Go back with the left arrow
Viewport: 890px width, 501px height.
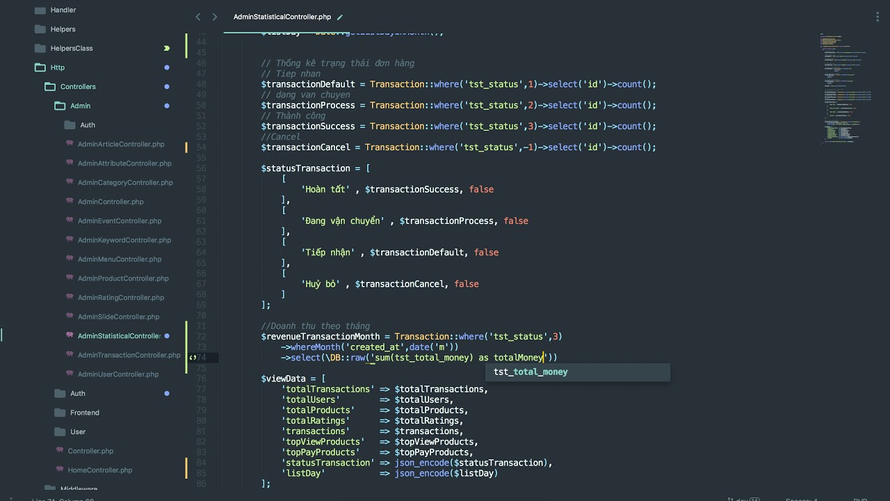point(198,17)
